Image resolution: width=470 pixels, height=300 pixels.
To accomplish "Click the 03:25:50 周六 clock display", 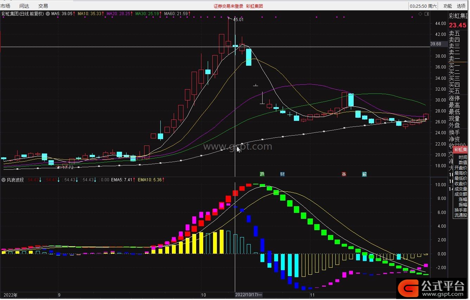I will click(424, 6).
